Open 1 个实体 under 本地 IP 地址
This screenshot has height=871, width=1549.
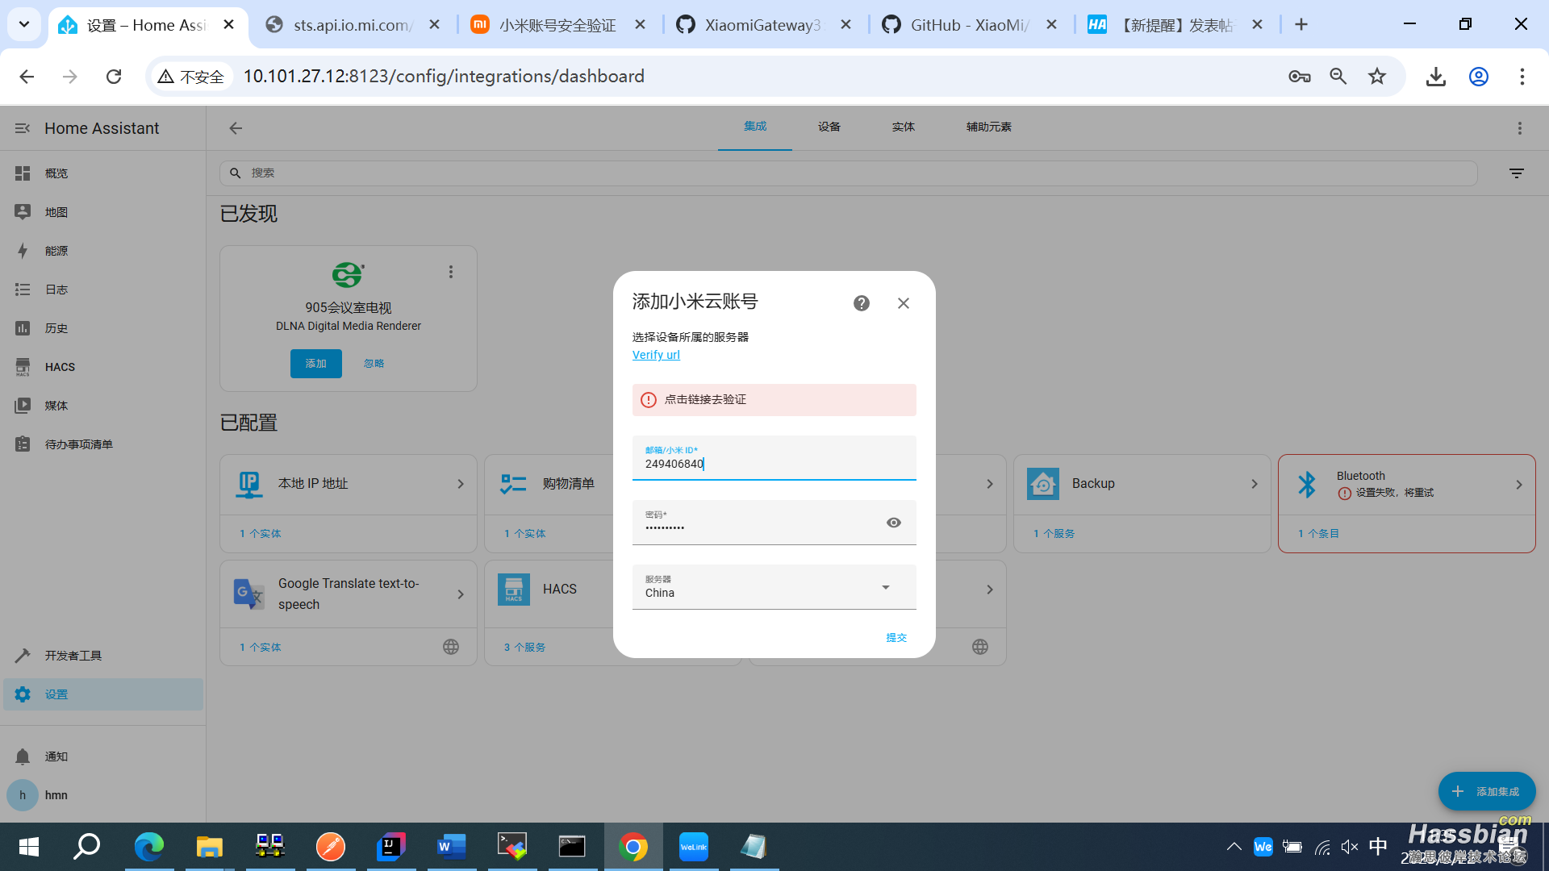[x=261, y=534]
